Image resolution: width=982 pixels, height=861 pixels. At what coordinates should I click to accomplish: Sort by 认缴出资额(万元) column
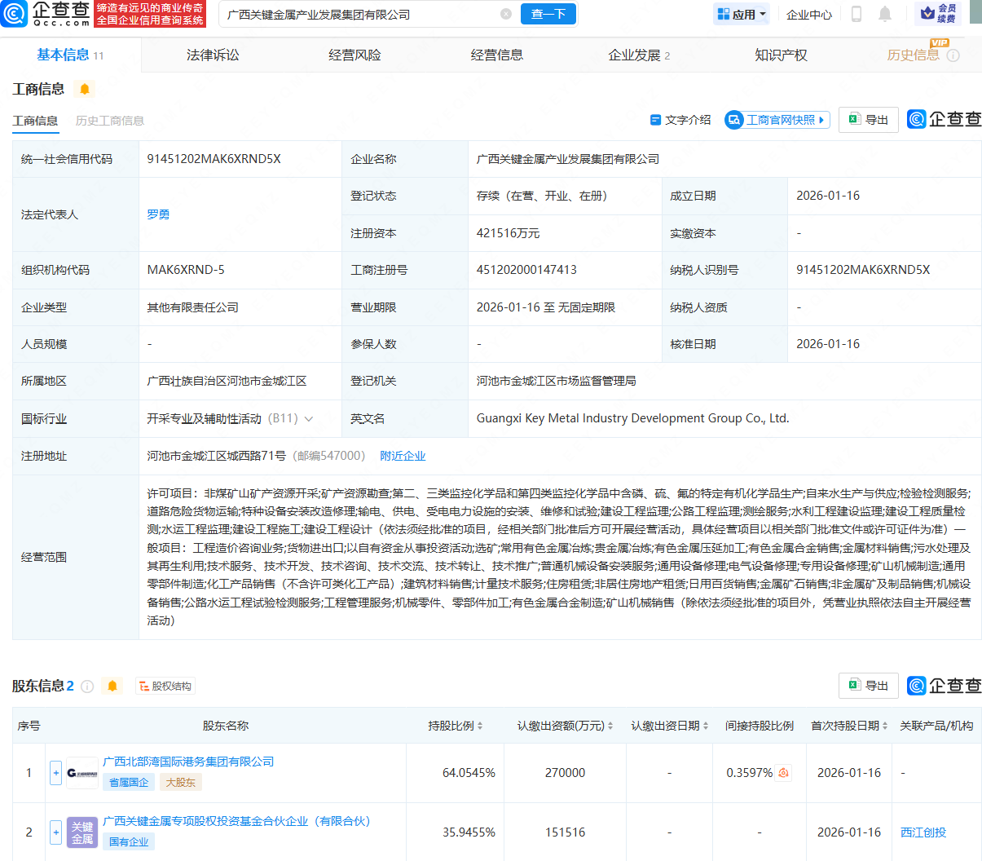click(x=610, y=726)
